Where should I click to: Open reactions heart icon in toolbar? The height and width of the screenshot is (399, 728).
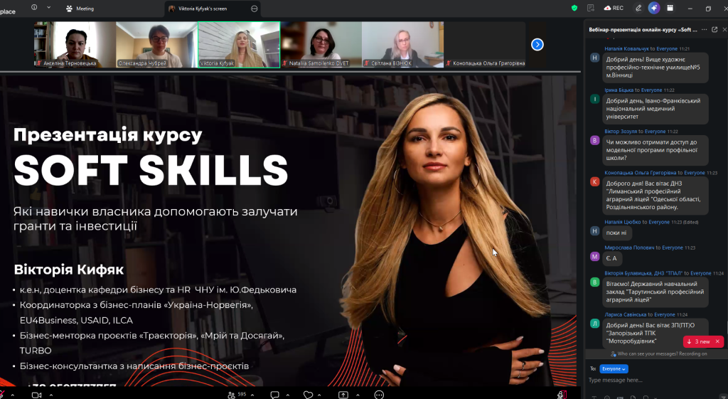[x=308, y=394]
